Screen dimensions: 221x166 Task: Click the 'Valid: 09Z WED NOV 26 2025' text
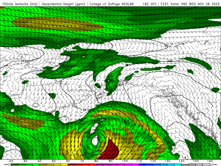click(x=195, y=4)
